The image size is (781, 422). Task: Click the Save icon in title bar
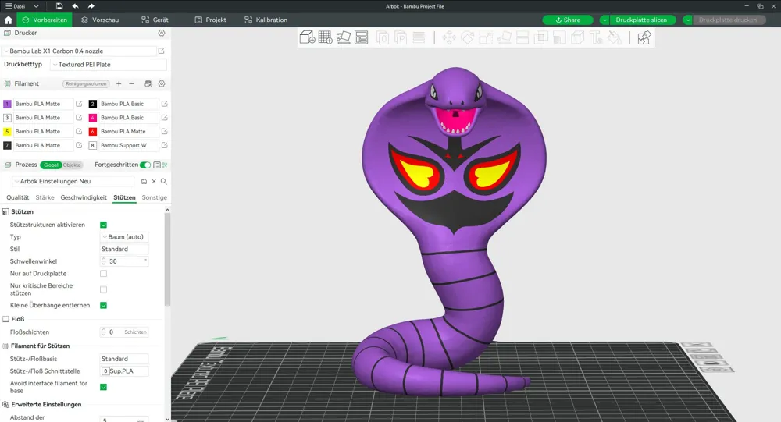pyautogui.click(x=59, y=6)
